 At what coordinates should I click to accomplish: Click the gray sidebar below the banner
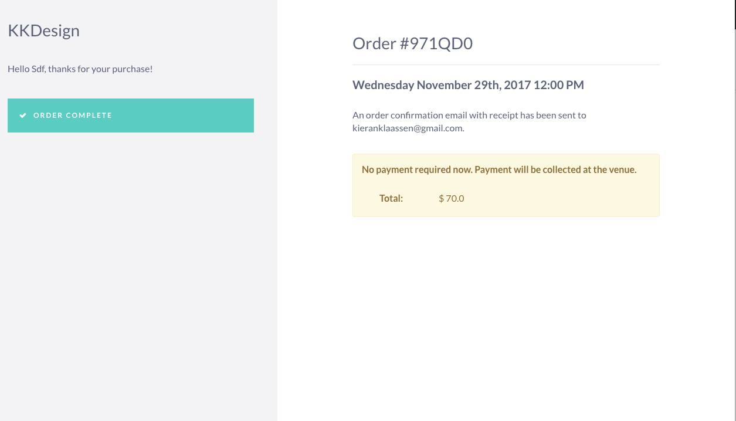tap(130, 205)
